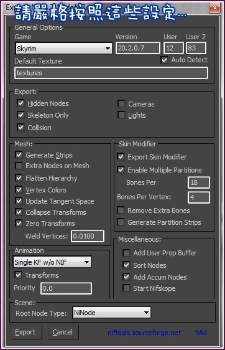
Task: Click the Export button
Action: 26,332
